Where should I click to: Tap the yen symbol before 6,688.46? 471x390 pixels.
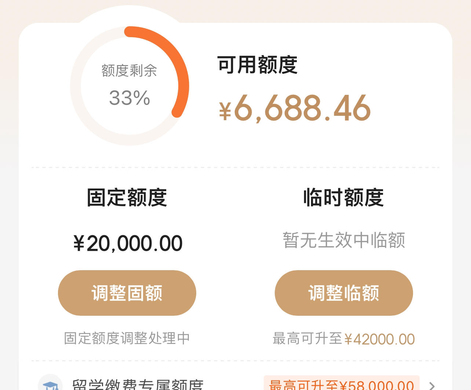tap(225, 111)
